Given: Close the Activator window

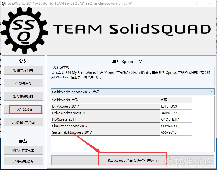Looking at the screenshot, I should tap(210, 4).
